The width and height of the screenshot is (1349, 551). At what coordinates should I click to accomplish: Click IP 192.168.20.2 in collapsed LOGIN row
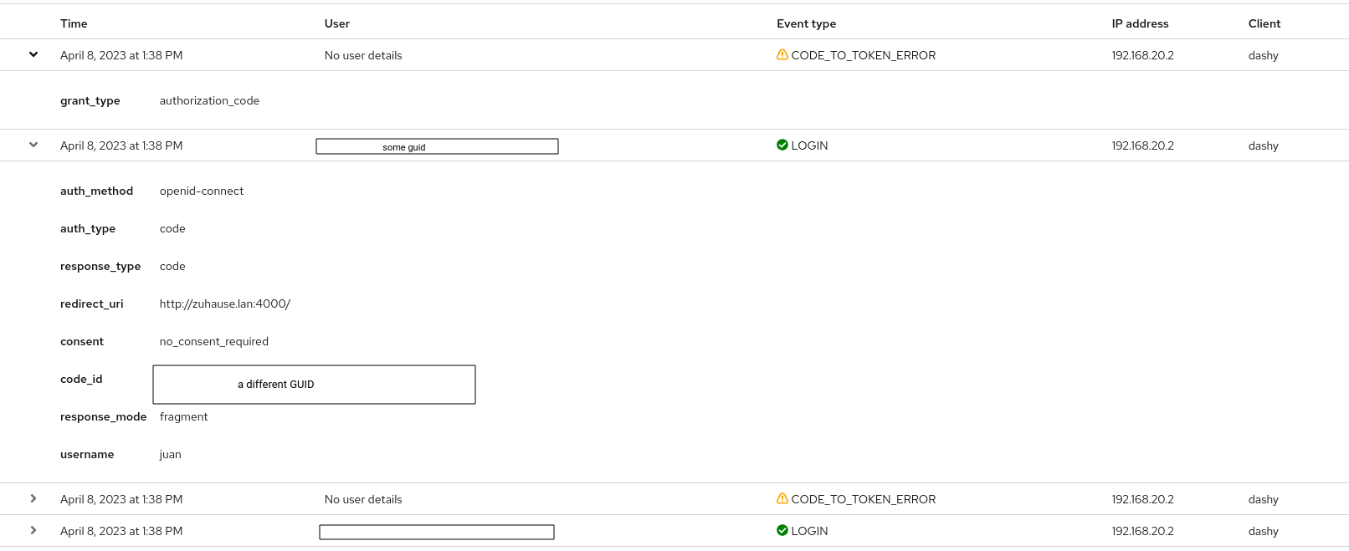(1142, 531)
